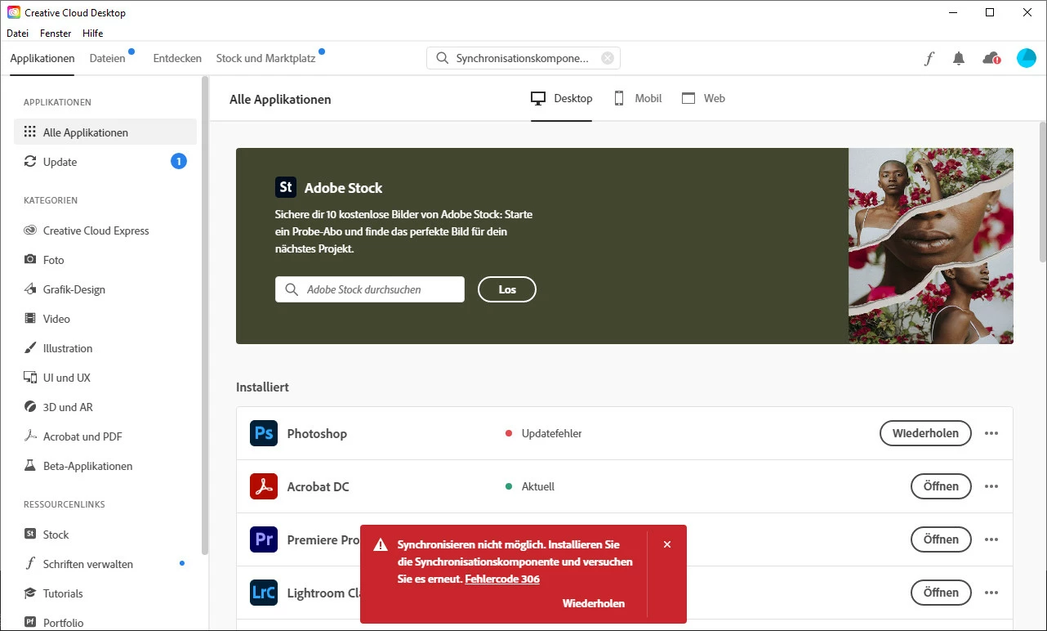This screenshot has width=1047, height=631.
Task: Open the Update section in sidebar
Action: coord(105,162)
